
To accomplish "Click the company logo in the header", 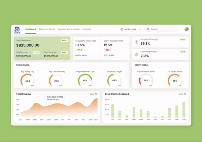I will click(17, 30).
